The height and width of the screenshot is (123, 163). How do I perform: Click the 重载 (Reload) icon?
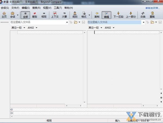pyautogui.click(x=152, y=15)
